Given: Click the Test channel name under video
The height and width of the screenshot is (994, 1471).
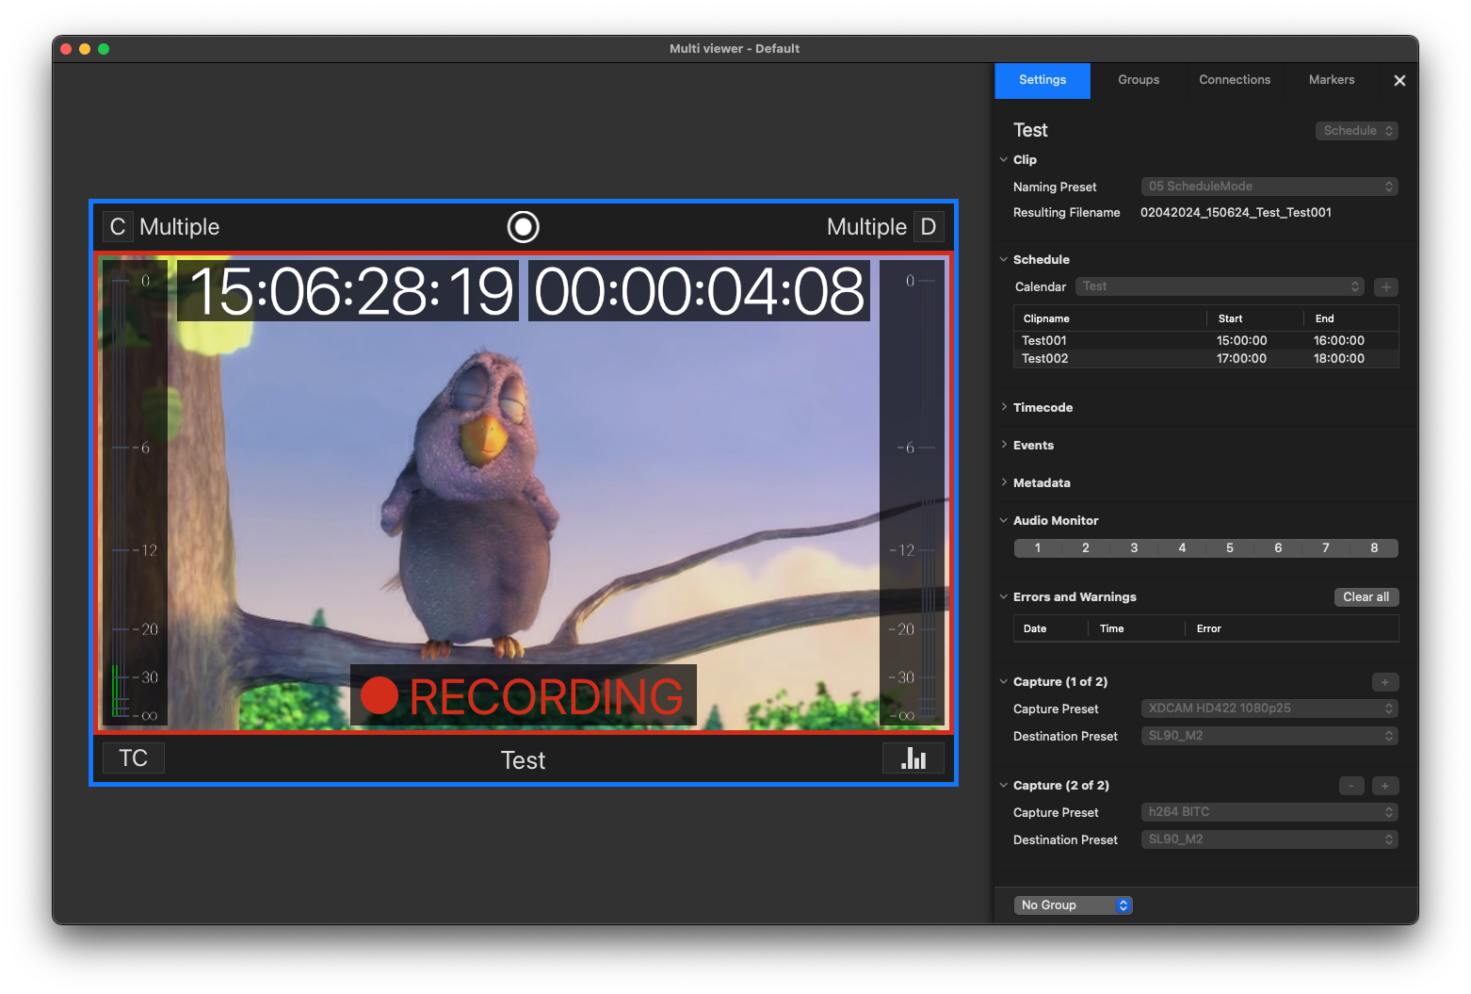Looking at the screenshot, I should 523,760.
